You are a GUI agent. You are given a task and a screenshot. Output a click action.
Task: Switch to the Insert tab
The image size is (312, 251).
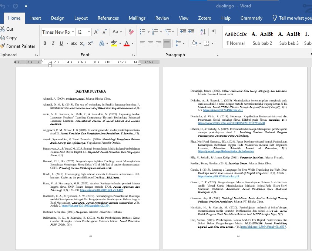[36, 18]
